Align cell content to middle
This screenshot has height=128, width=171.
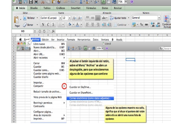point(92,18)
